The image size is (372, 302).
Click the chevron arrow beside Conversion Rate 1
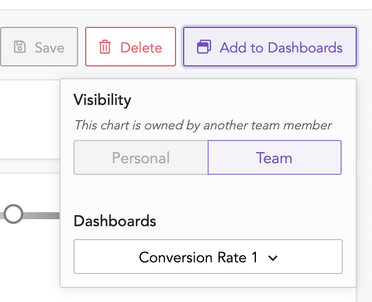pyautogui.click(x=273, y=258)
